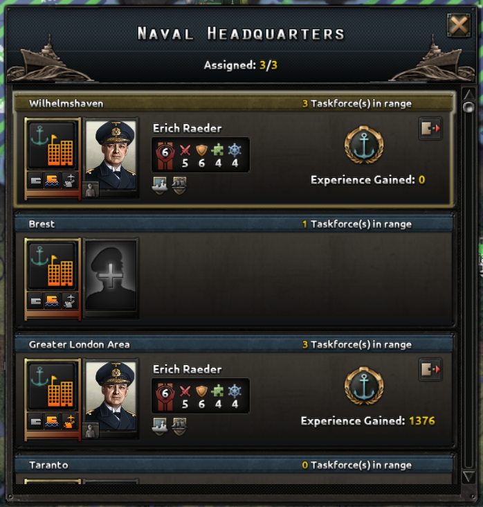Screen dimensions: 483x507
Task: Toggle the floating harbor icon under Wilhelmshaven
Action: pos(52,180)
